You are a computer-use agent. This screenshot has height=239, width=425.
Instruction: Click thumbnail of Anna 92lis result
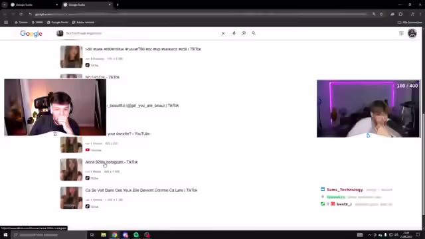tap(71, 170)
